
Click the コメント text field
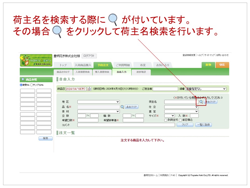[x=126, y=125]
